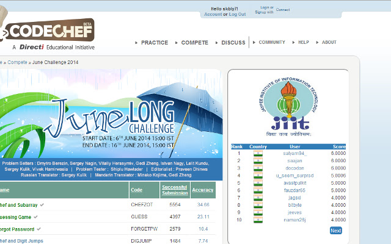Sort by Successful Submission column header
This screenshot has width=391, height=244.
click(x=175, y=190)
